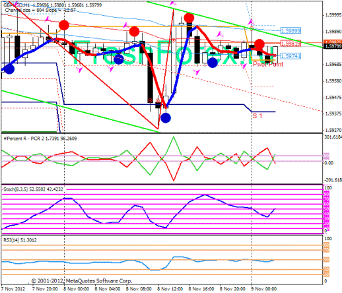The height and width of the screenshot is (293, 342).
Task: Click the 50 level on RSI scale
Action: click(x=326, y=260)
